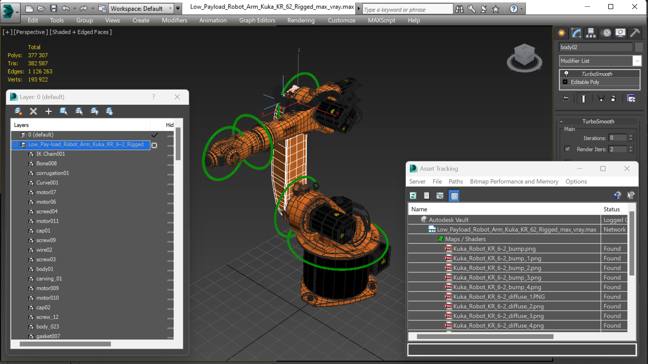The height and width of the screenshot is (364, 648).
Task: Click Create New Layer icon in the Layer dialog
Action: [x=18, y=111]
